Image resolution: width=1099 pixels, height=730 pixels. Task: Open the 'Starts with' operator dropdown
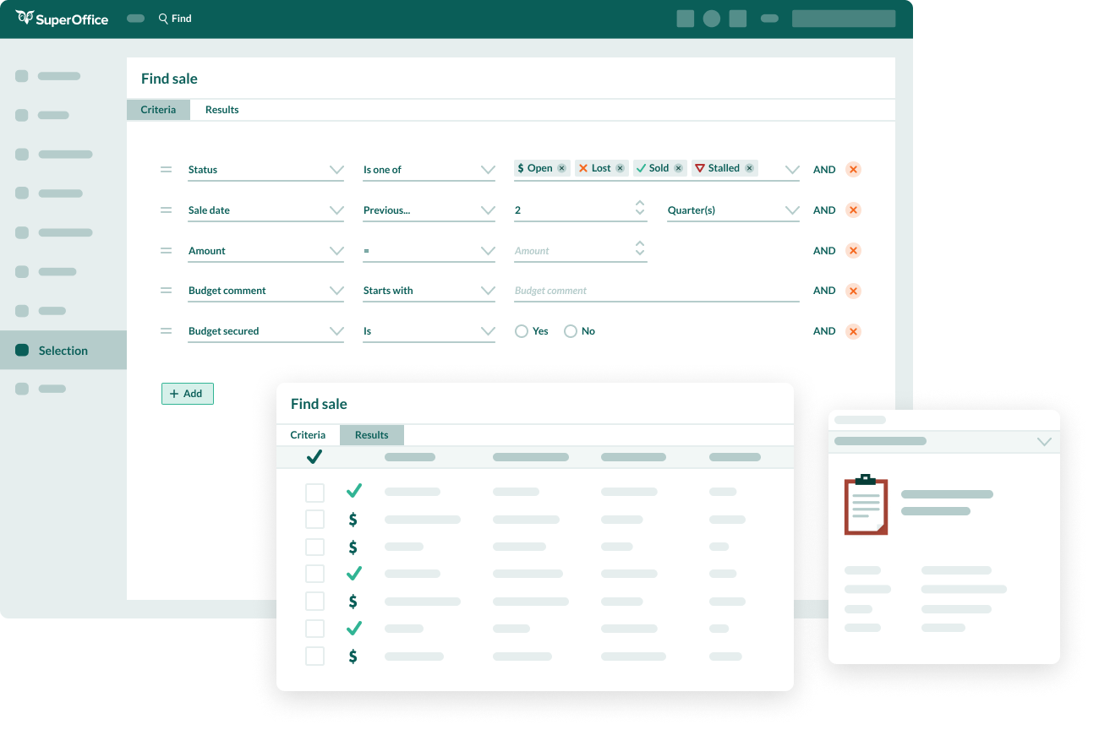[429, 291]
